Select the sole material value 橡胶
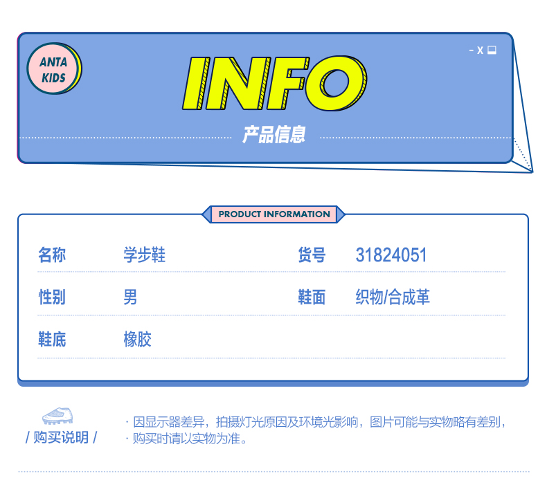The width and height of the screenshot is (547, 478). tap(137, 340)
